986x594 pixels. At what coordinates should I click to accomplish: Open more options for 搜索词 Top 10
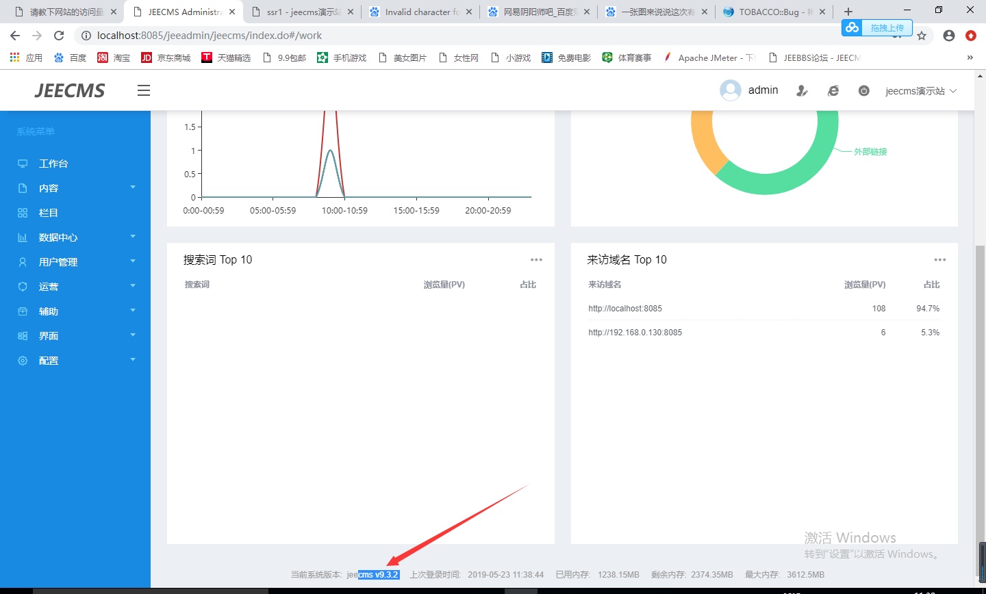pos(536,260)
